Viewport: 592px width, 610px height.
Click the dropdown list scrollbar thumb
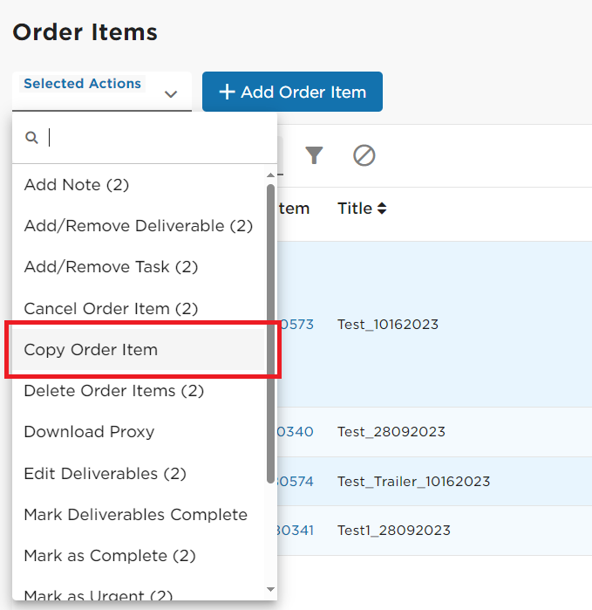click(x=271, y=333)
